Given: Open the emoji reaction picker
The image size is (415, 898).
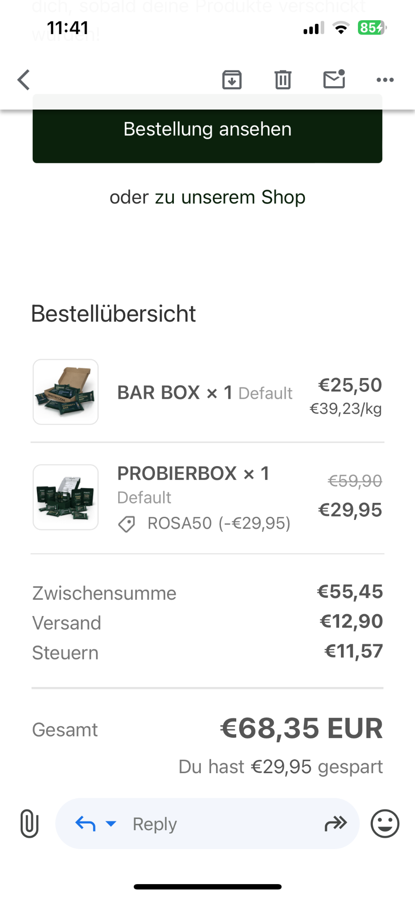Looking at the screenshot, I should (384, 823).
